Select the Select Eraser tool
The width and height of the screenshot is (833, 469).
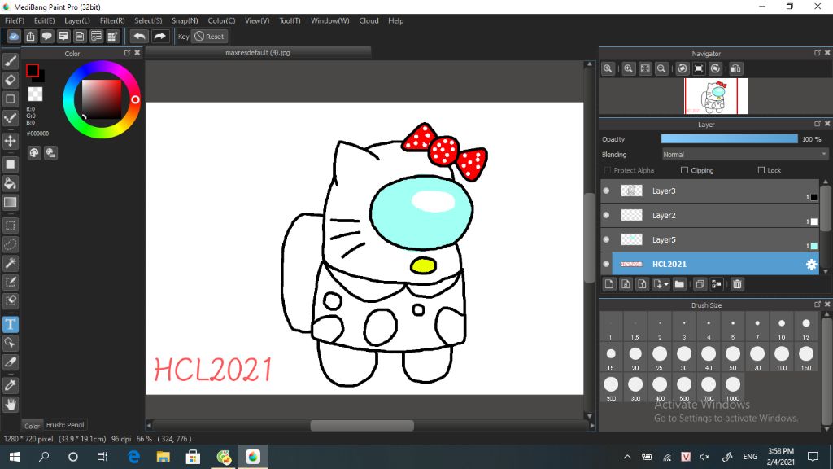coord(10,301)
